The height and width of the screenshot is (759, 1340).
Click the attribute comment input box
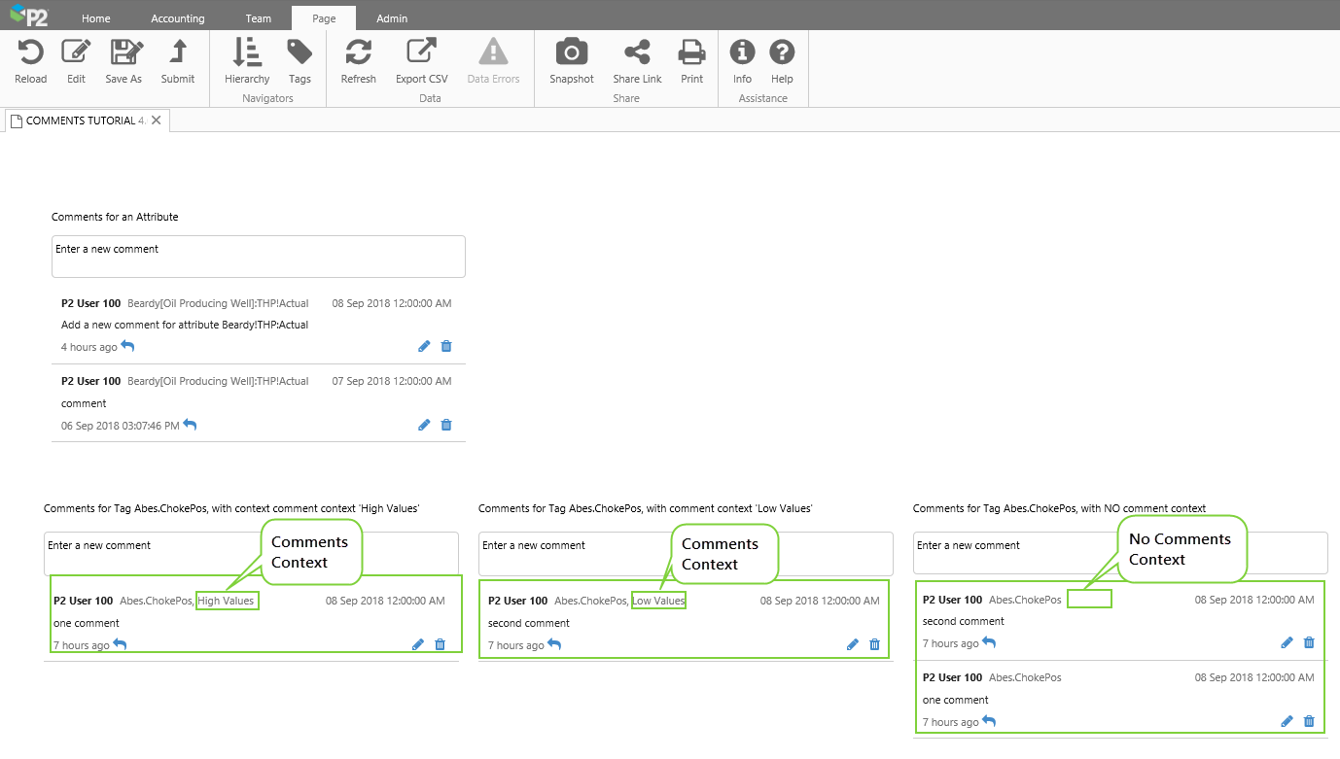[x=258, y=257]
